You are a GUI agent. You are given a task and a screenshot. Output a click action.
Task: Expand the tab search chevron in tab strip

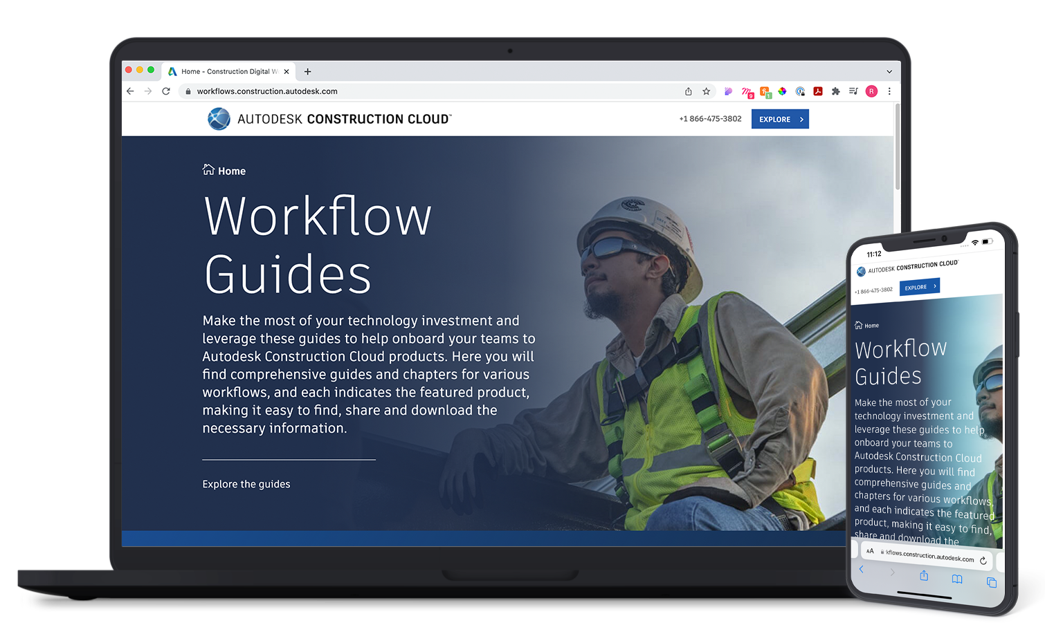(889, 71)
